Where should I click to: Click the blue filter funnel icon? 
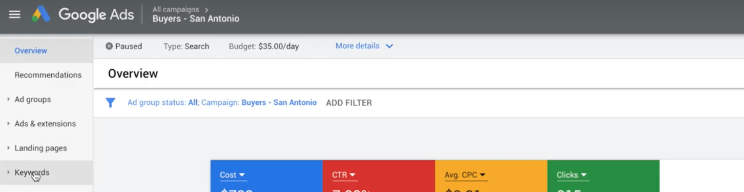pyautogui.click(x=111, y=103)
